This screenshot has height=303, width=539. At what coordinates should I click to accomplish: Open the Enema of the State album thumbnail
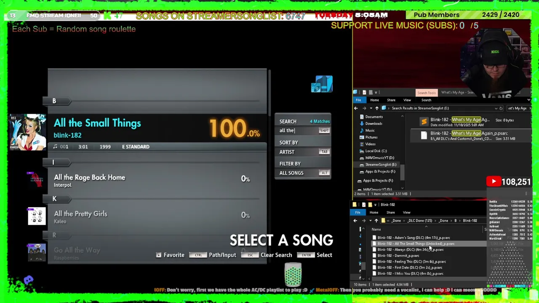point(27,132)
